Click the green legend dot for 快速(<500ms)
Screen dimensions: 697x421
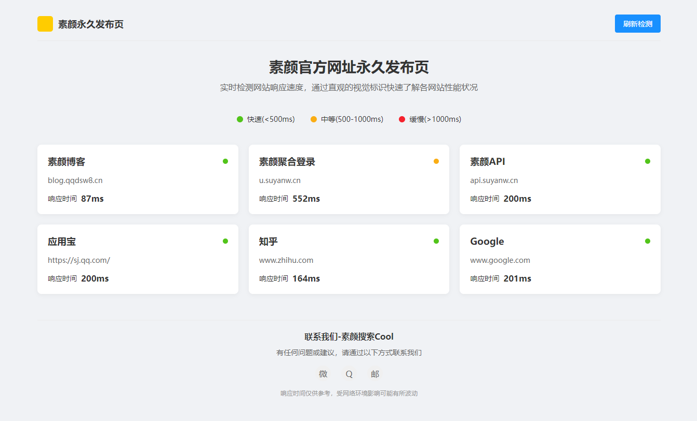239,119
